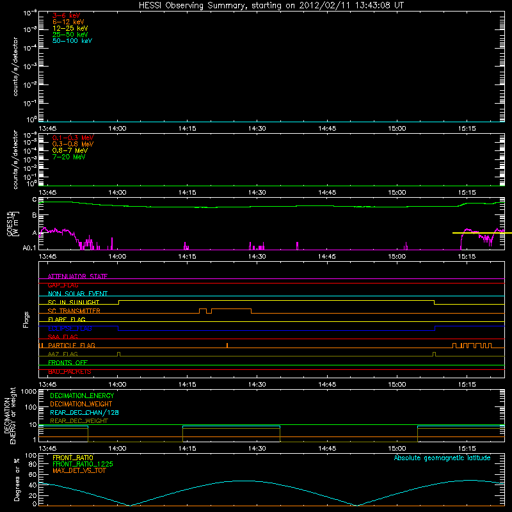Click the C class label on GOES axis

tap(35, 200)
